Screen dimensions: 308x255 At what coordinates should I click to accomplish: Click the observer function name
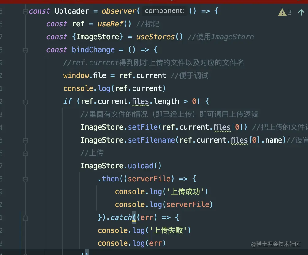coord(119,11)
